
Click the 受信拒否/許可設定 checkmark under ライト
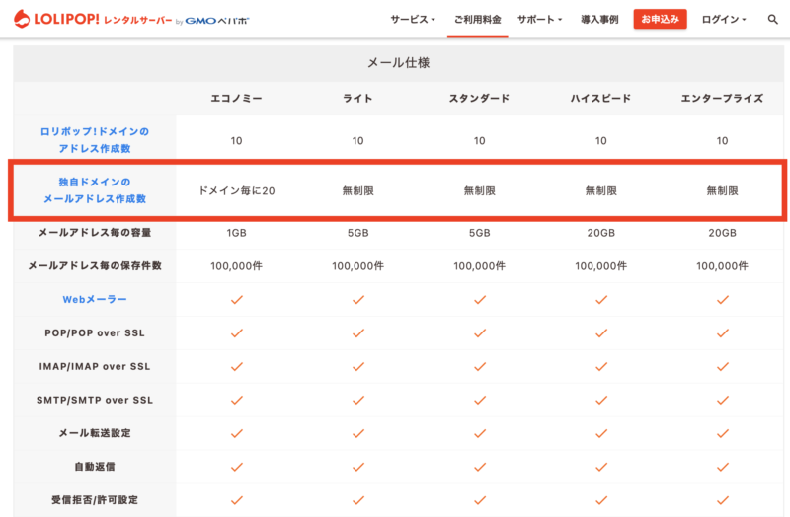pos(358,500)
